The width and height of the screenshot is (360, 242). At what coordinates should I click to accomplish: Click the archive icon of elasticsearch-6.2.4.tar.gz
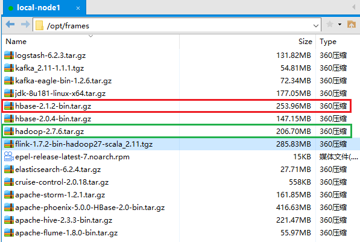[x=9, y=170]
